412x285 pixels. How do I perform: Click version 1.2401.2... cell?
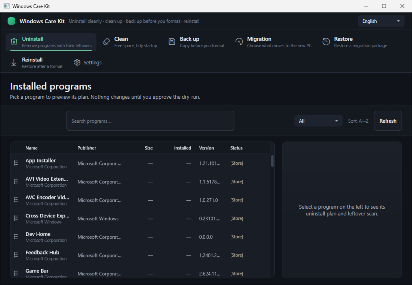coord(210,255)
